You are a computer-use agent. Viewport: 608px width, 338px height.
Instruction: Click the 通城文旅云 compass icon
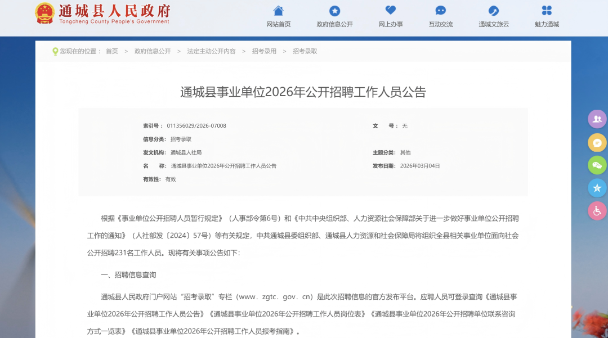tap(493, 10)
